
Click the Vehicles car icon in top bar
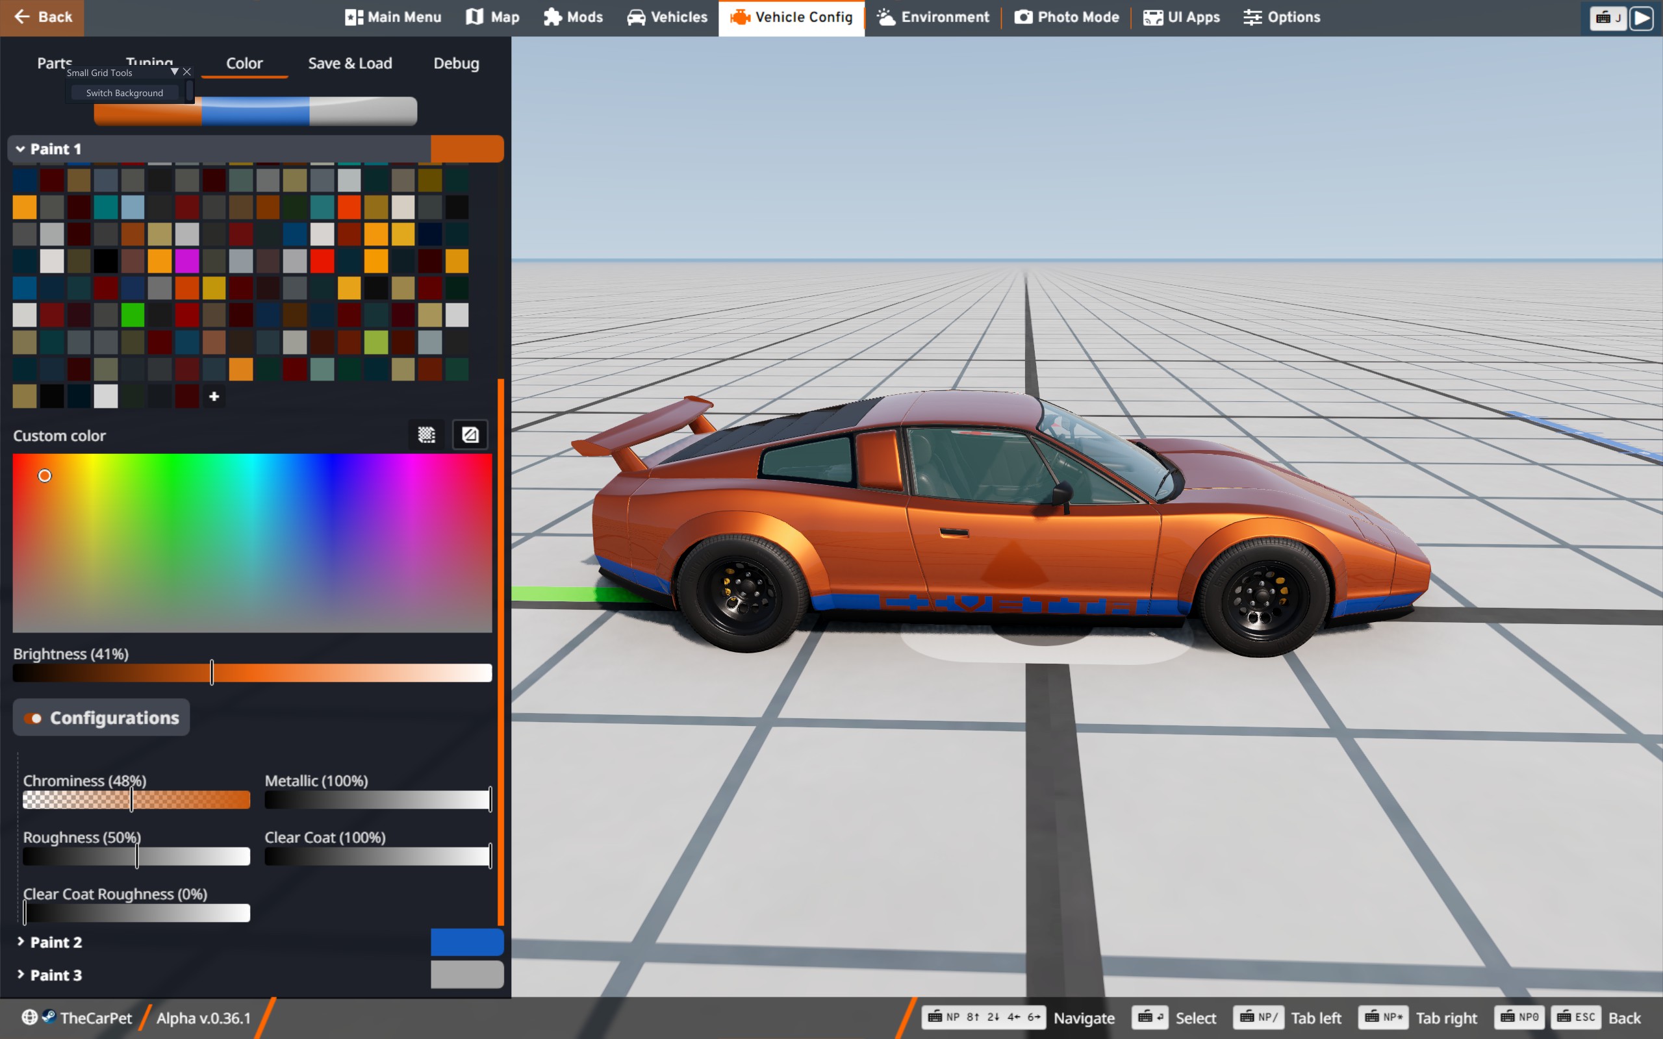[x=637, y=17]
